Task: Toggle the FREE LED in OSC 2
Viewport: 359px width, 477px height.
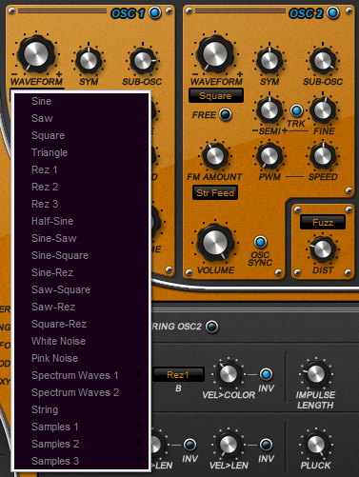Action: point(226,114)
